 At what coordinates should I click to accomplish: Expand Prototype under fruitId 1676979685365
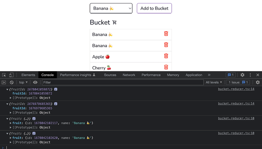tap(10, 112)
